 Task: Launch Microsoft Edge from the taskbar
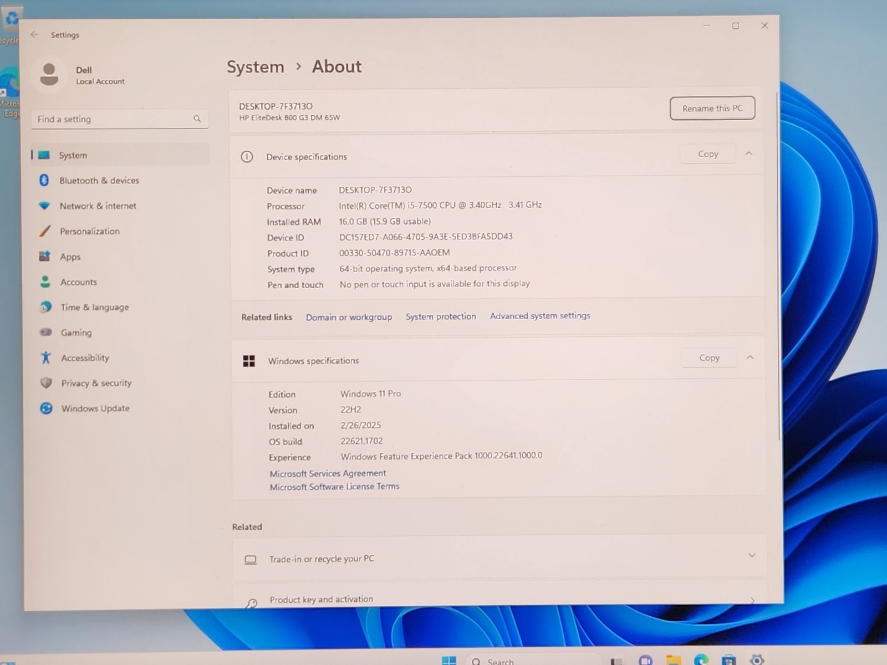(x=701, y=660)
